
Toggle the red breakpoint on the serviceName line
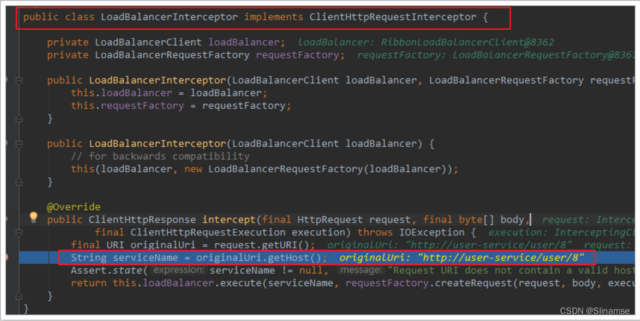5,257
